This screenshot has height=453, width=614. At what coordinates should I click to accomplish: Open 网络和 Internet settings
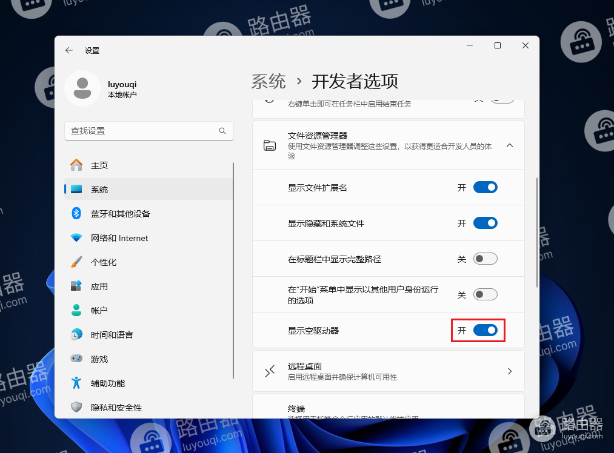(x=148, y=238)
